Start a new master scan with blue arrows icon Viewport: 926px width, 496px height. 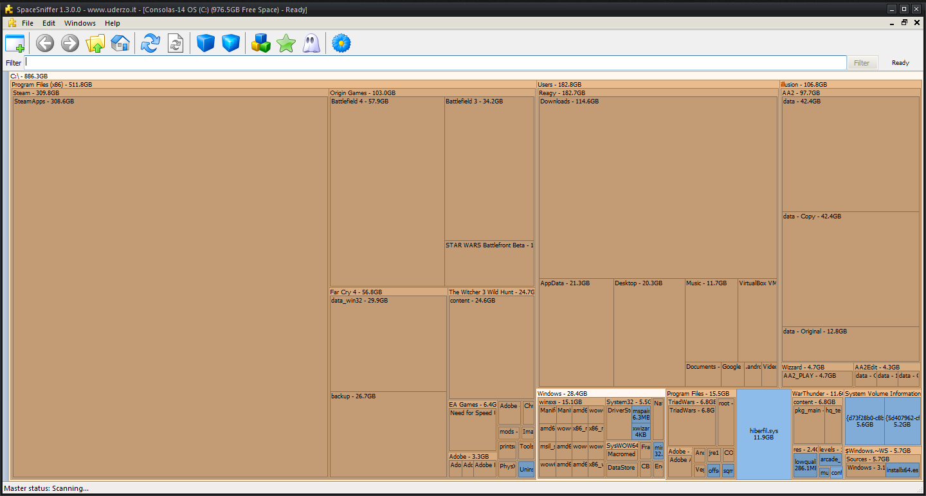[150, 44]
